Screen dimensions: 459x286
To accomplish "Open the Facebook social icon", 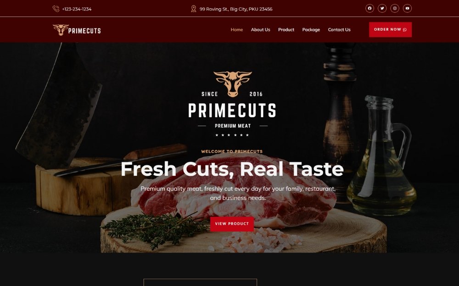I will pyautogui.click(x=369, y=8).
